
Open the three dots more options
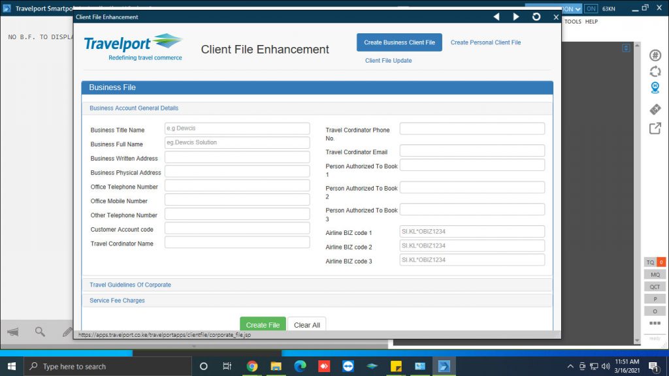coord(655,323)
